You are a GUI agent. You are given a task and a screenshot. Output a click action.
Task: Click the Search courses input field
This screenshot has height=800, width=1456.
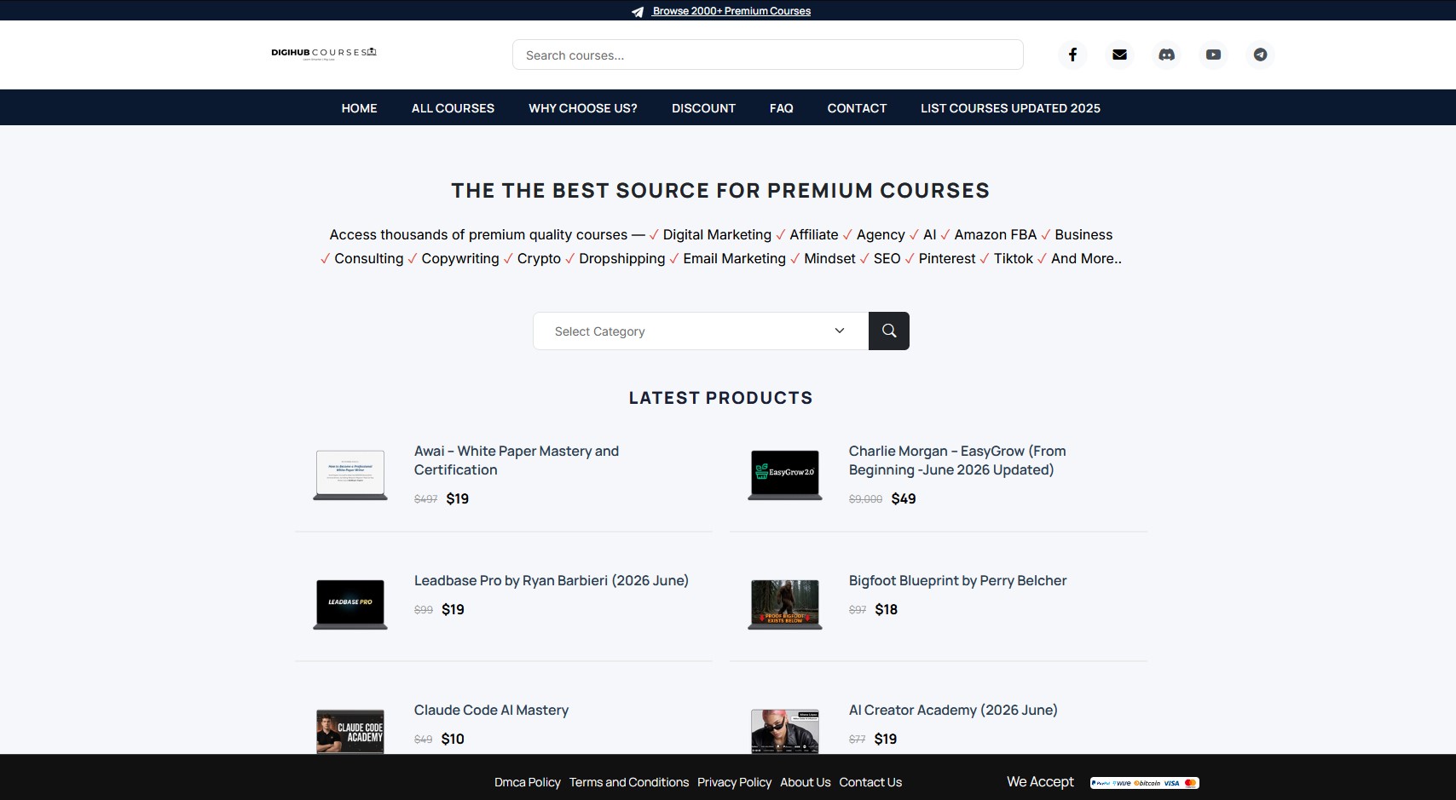[x=767, y=55]
